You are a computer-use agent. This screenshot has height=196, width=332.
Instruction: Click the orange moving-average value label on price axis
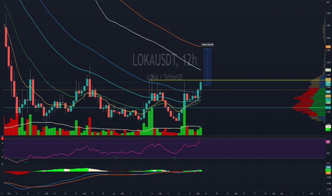pos(328,47)
